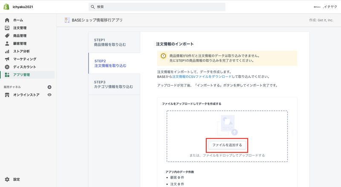341x187 pixels.
Task: Click the discount badge icon
Action: click(7, 67)
